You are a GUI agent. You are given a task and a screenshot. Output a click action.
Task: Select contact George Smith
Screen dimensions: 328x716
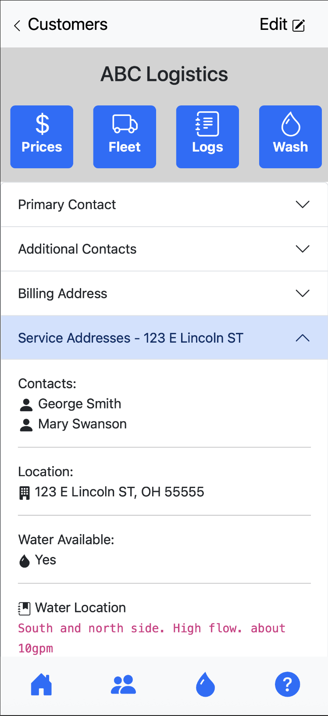[79, 404]
